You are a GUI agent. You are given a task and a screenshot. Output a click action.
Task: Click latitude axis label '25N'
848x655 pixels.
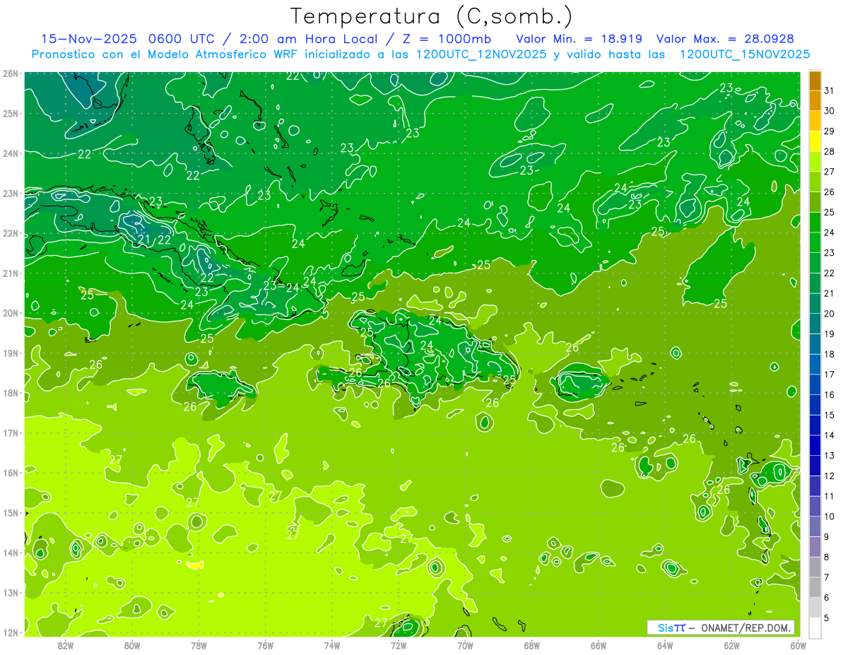tap(11, 113)
